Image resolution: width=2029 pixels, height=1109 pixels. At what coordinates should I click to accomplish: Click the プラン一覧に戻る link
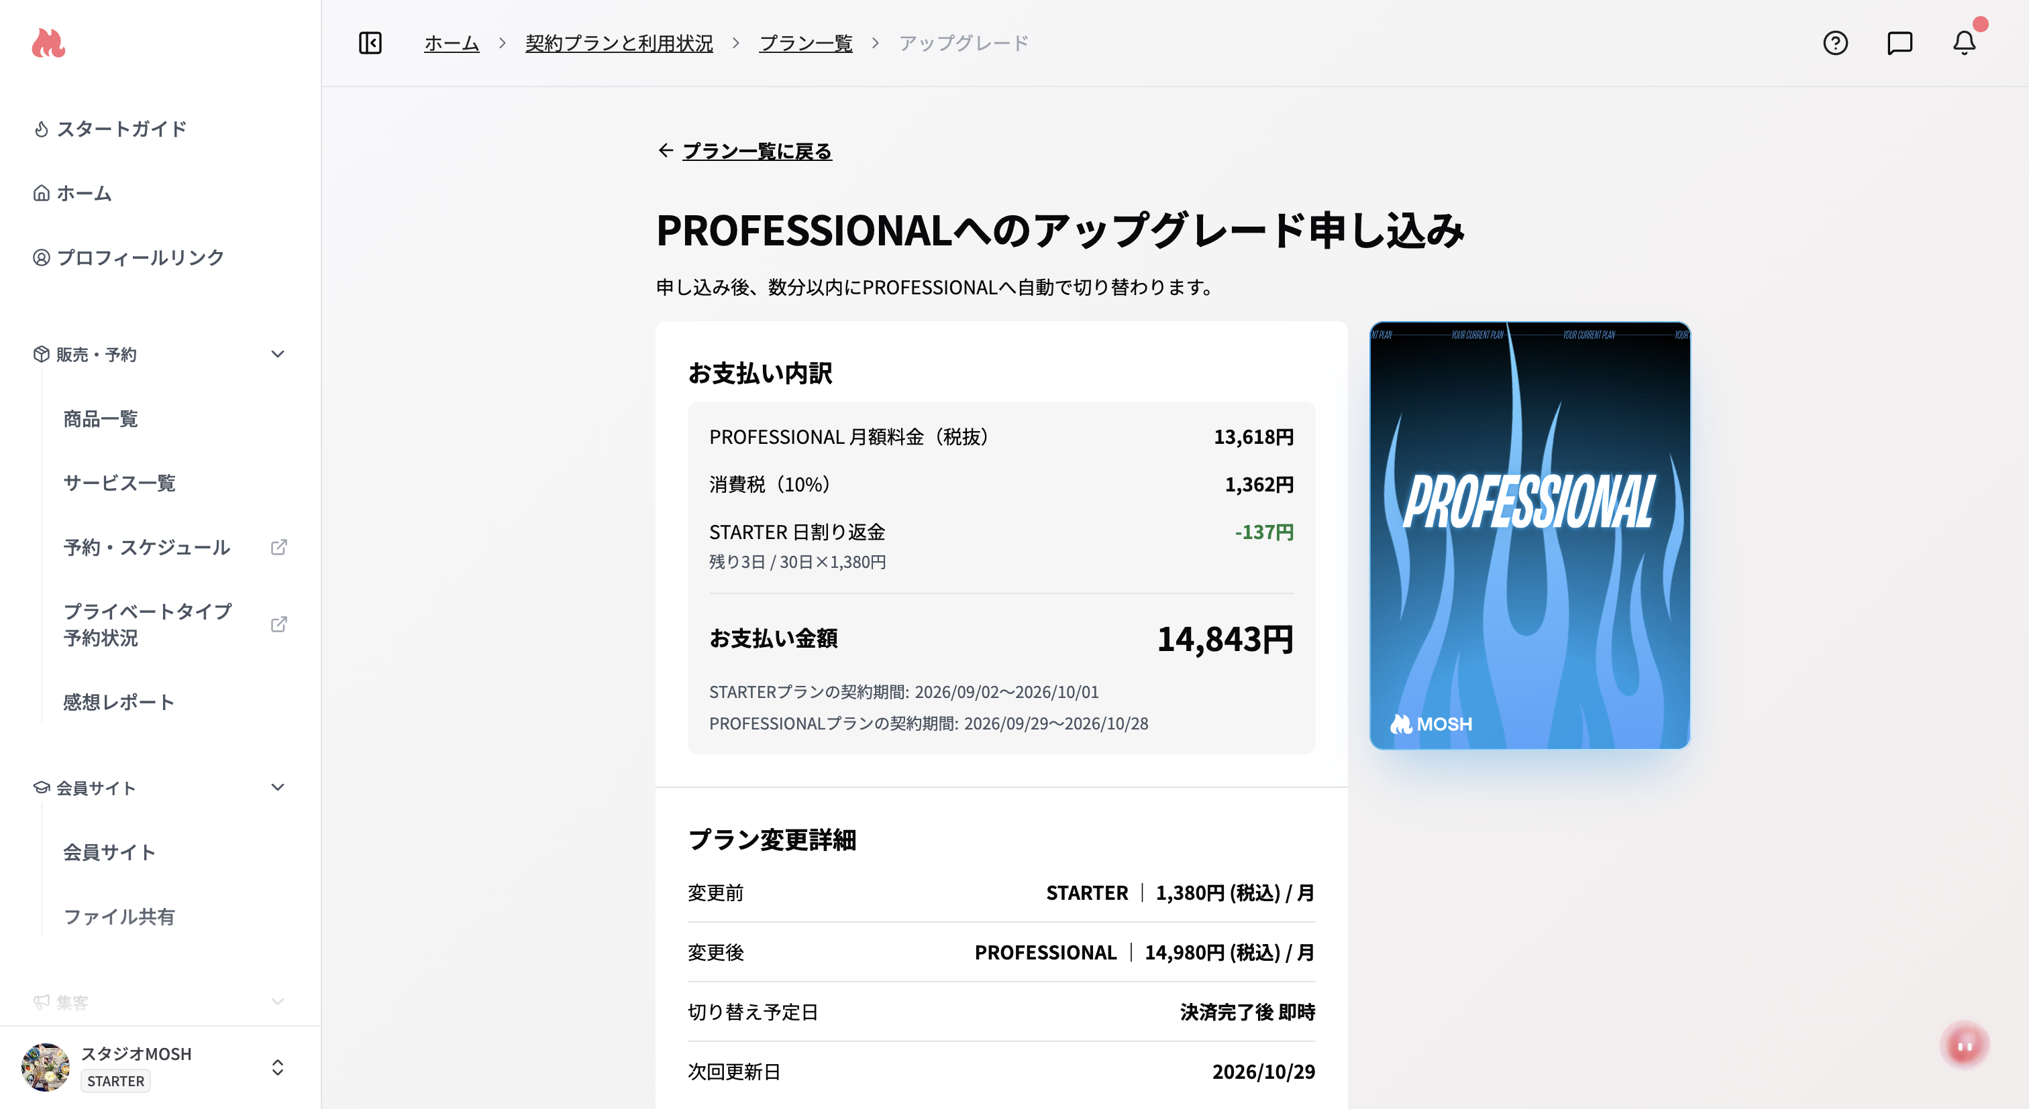coord(757,150)
